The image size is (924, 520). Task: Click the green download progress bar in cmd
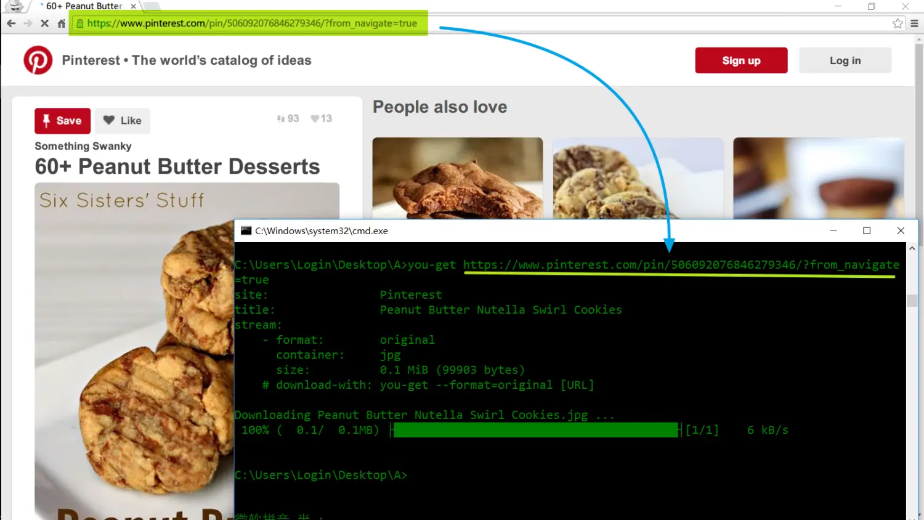(535, 430)
